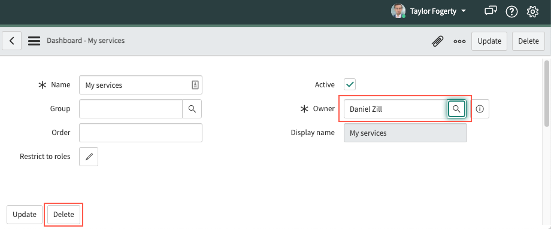Click the 'Display name' label
The width and height of the screenshot is (551, 229).
click(x=313, y=133)
